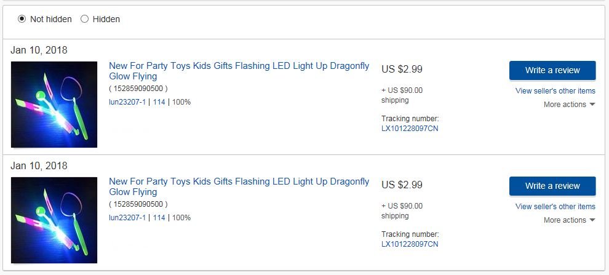Write a review for second order
This screenshot has height=275, width=609.
(552, 186)
